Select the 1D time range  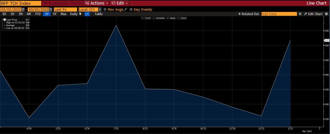(4, 14)
